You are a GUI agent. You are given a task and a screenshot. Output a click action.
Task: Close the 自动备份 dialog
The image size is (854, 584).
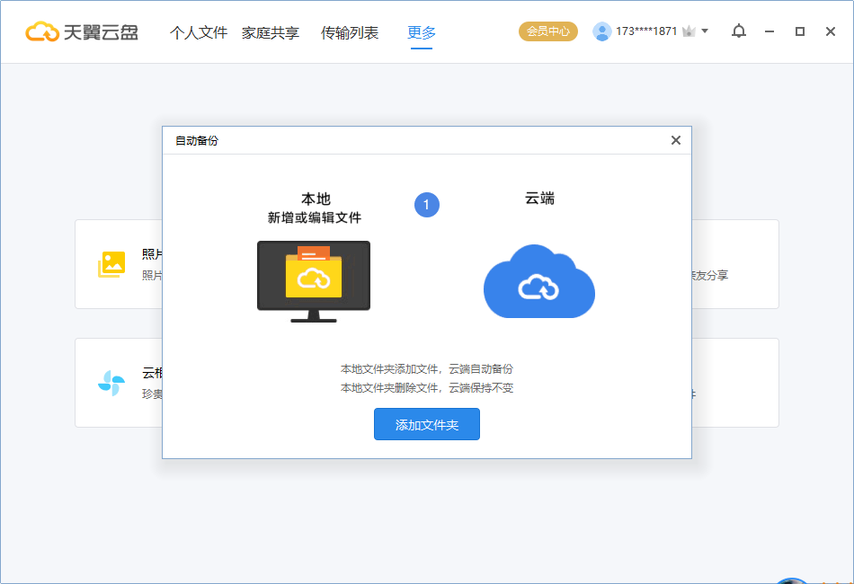click(x=676, y=140)
